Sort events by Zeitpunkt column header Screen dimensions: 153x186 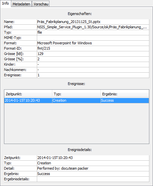(x=28, y=94)
